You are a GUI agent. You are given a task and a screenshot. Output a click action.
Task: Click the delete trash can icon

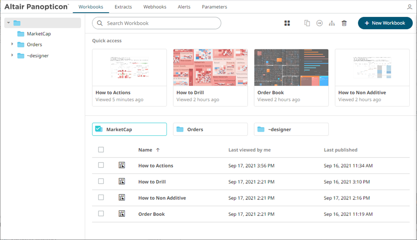click(x=344, y=23)
